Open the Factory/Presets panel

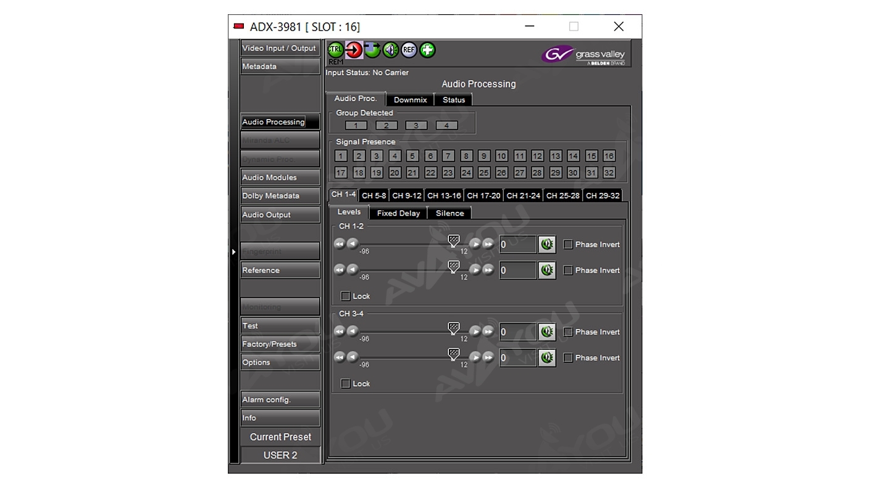(x=280, y=344)
